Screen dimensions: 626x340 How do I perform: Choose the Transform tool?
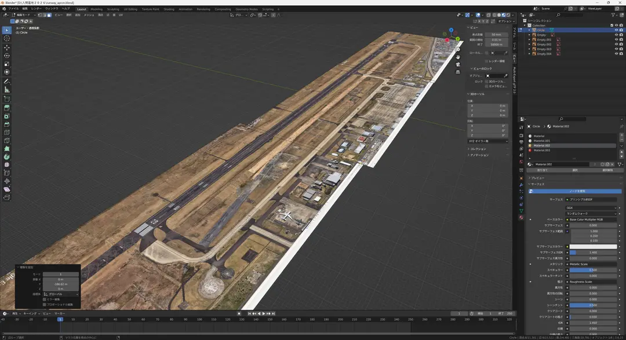tap(7, 72)
